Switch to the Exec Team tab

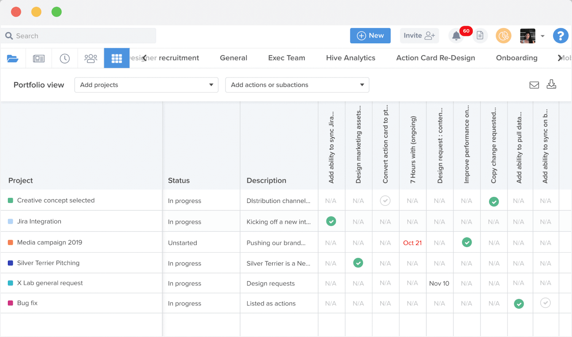[x=286, y=58]
